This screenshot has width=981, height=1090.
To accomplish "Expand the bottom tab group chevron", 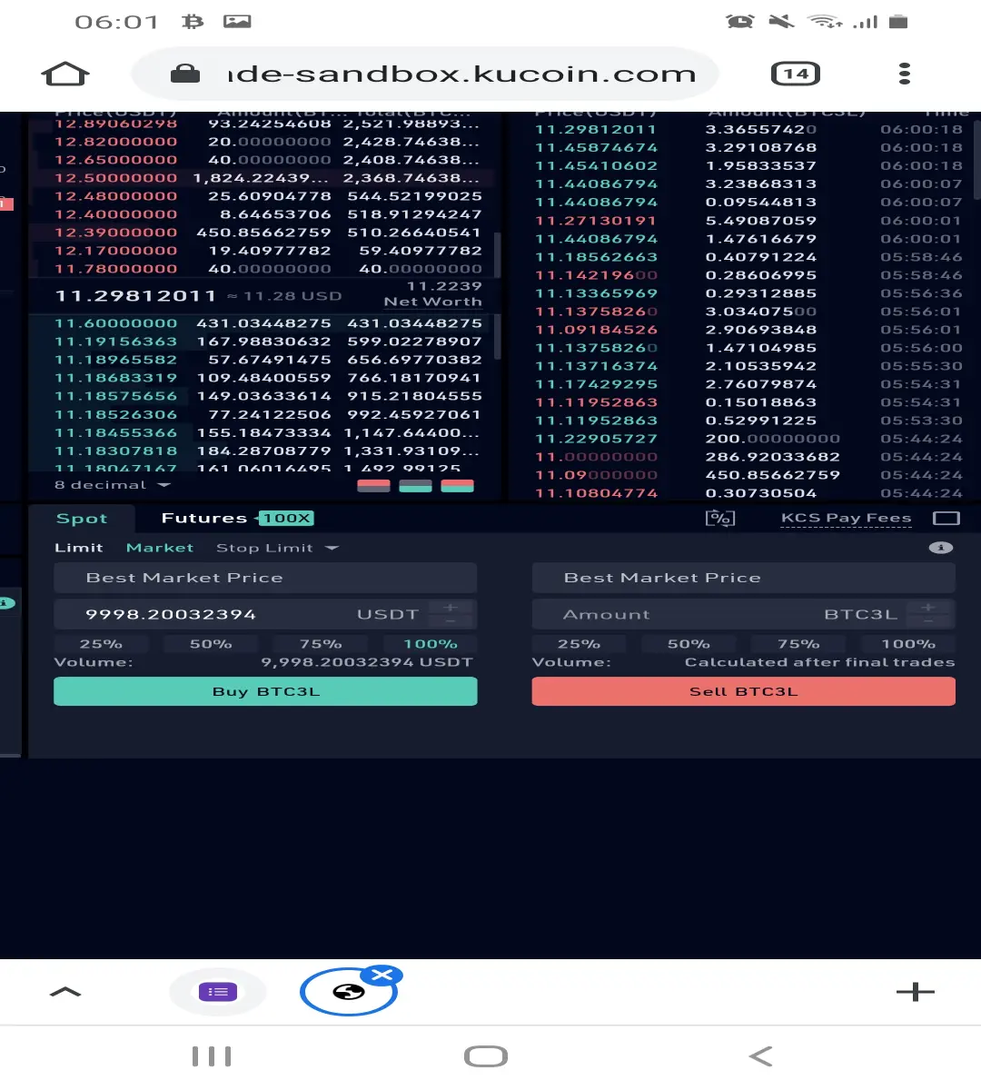I will coord(65,992).
